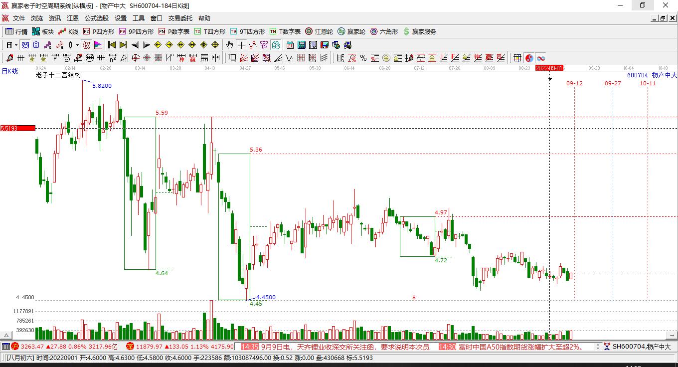Open the 9T四方形 tool

point(247,31)
